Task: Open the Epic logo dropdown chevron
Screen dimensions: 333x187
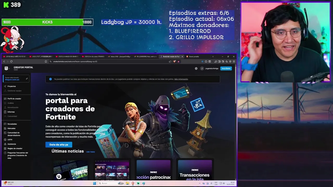Action: [9, 69]
